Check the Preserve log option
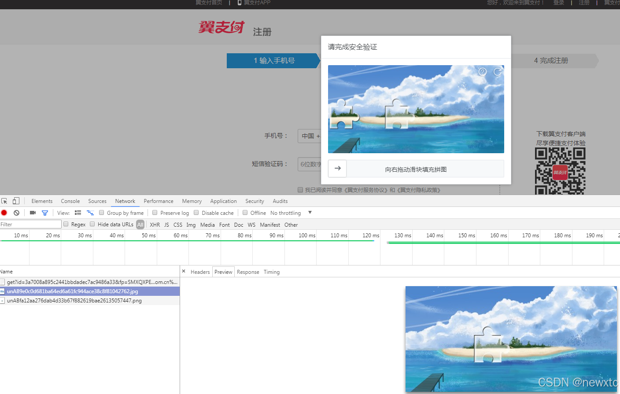Screen dimensions: 620x394 tap(155, 213)
